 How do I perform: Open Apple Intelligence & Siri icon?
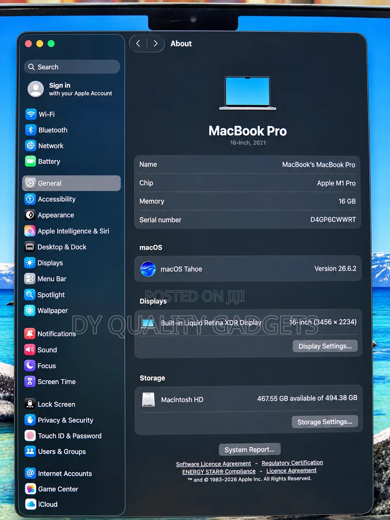(30, 231)
